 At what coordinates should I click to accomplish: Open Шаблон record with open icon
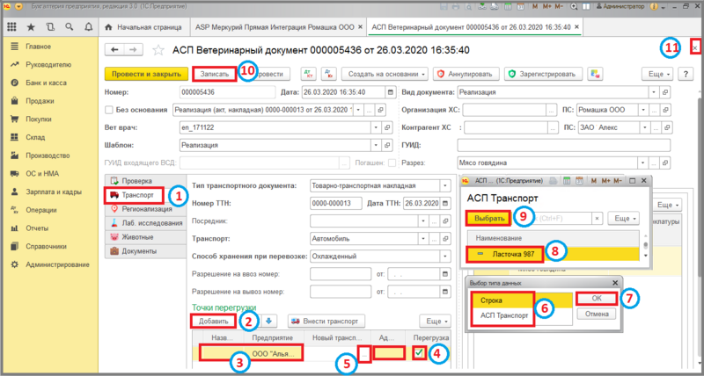pyautogui.click(x=386, y=145)
